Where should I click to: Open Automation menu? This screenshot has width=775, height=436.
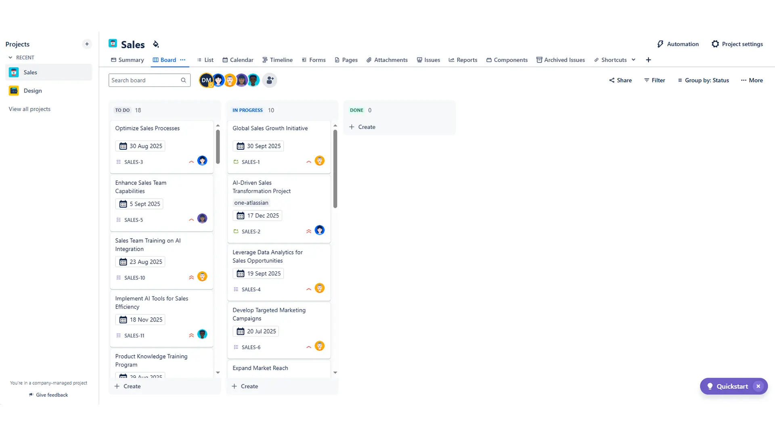click(x=678, y=44)
